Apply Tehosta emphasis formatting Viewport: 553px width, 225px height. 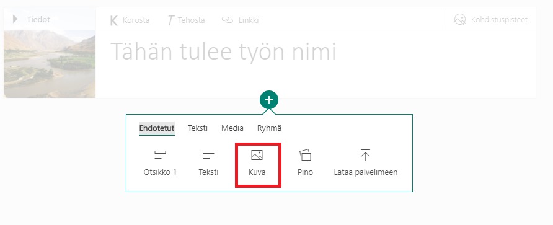pos(186,20)
